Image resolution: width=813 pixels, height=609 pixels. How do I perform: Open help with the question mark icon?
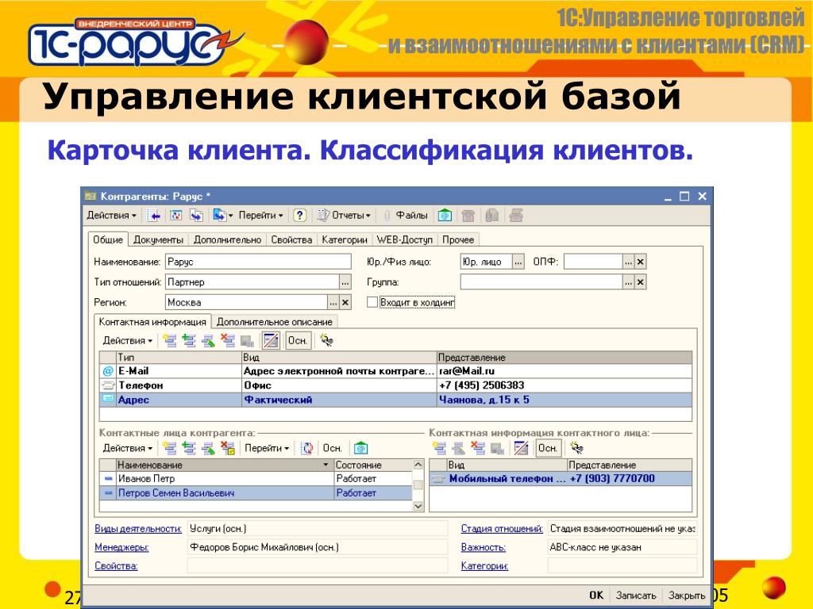299,216
